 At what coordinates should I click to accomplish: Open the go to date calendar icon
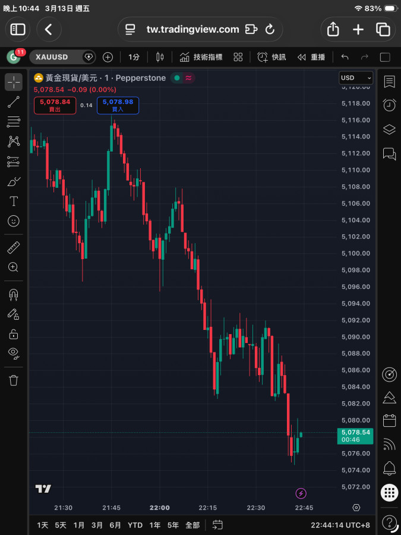pyautogui.click(x=217, y=525)
